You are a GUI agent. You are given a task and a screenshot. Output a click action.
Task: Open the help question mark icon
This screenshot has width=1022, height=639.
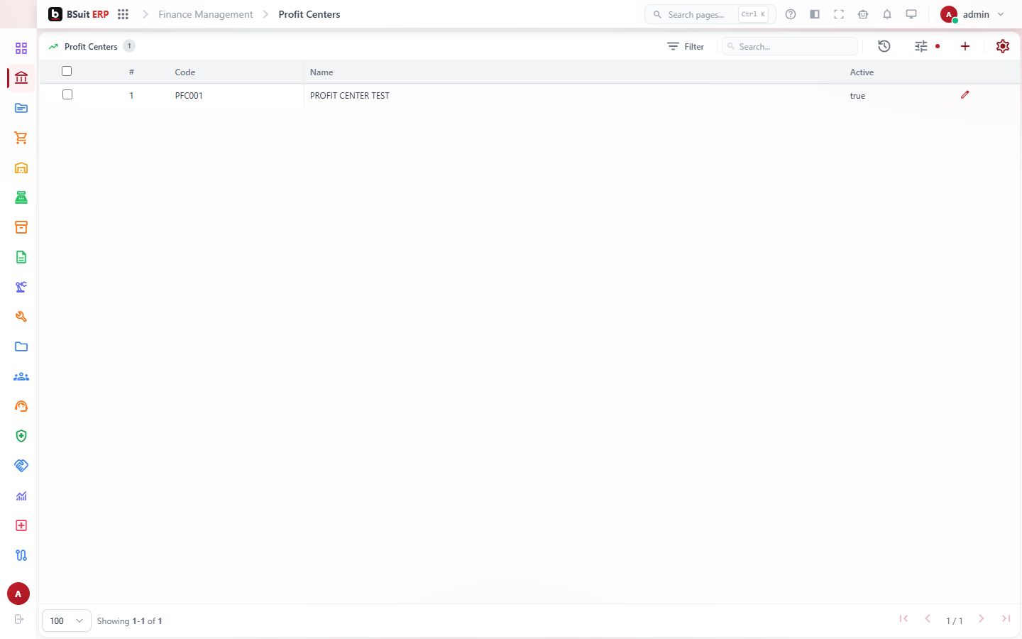point(791,14)
